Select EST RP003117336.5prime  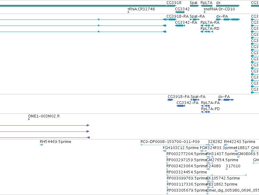(x=168, y=187)
